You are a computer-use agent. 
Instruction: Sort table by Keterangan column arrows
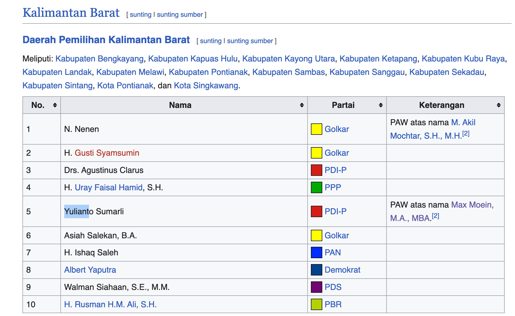point(498,105)
